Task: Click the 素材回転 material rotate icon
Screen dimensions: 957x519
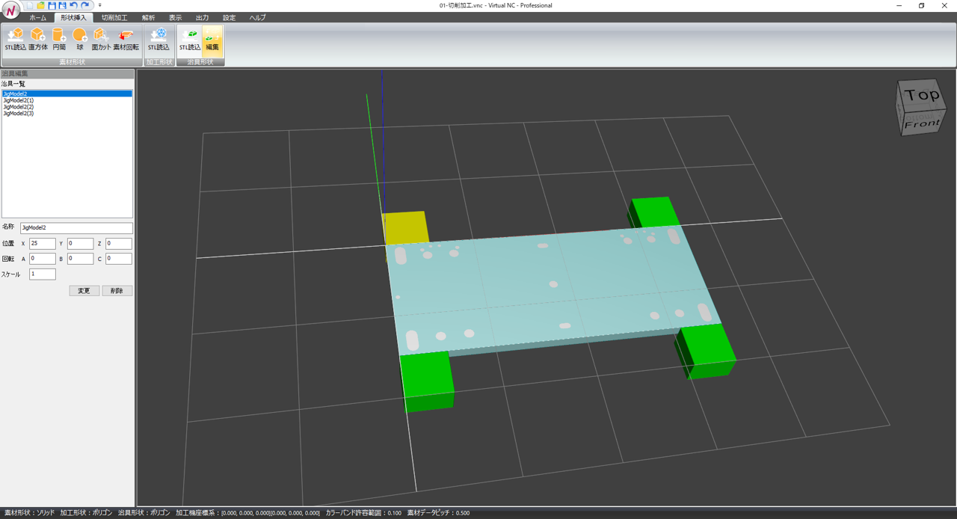Action: click(126, 40)
